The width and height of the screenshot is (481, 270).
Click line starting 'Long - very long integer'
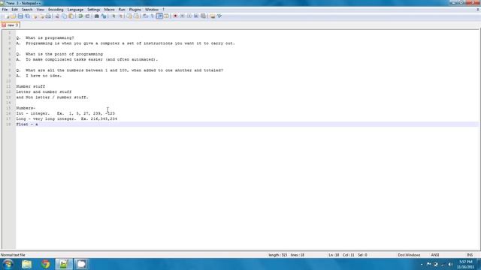(x=67, y=118)
